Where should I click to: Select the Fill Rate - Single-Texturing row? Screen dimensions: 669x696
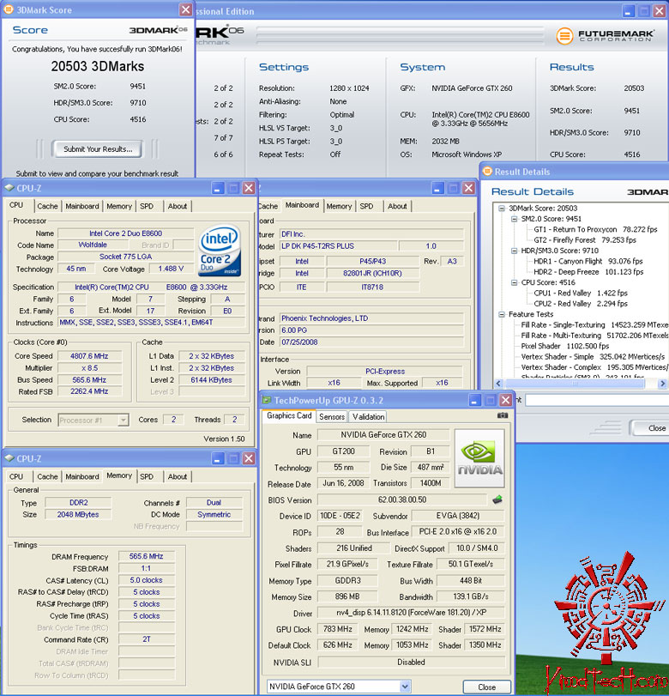coord(594,325)
